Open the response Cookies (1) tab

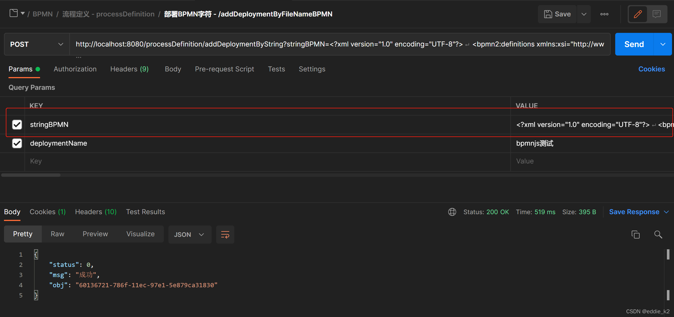(x=48, y=212)
